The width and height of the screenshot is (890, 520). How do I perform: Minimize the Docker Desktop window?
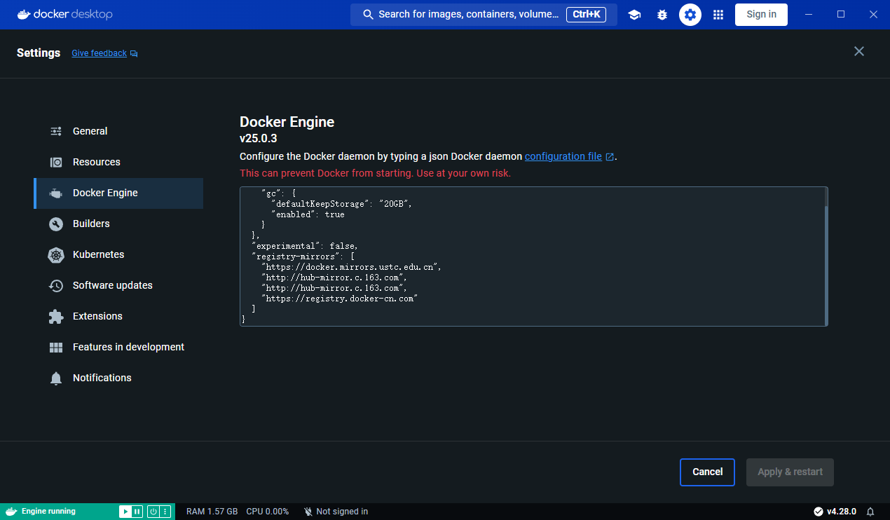click(809, 14)
